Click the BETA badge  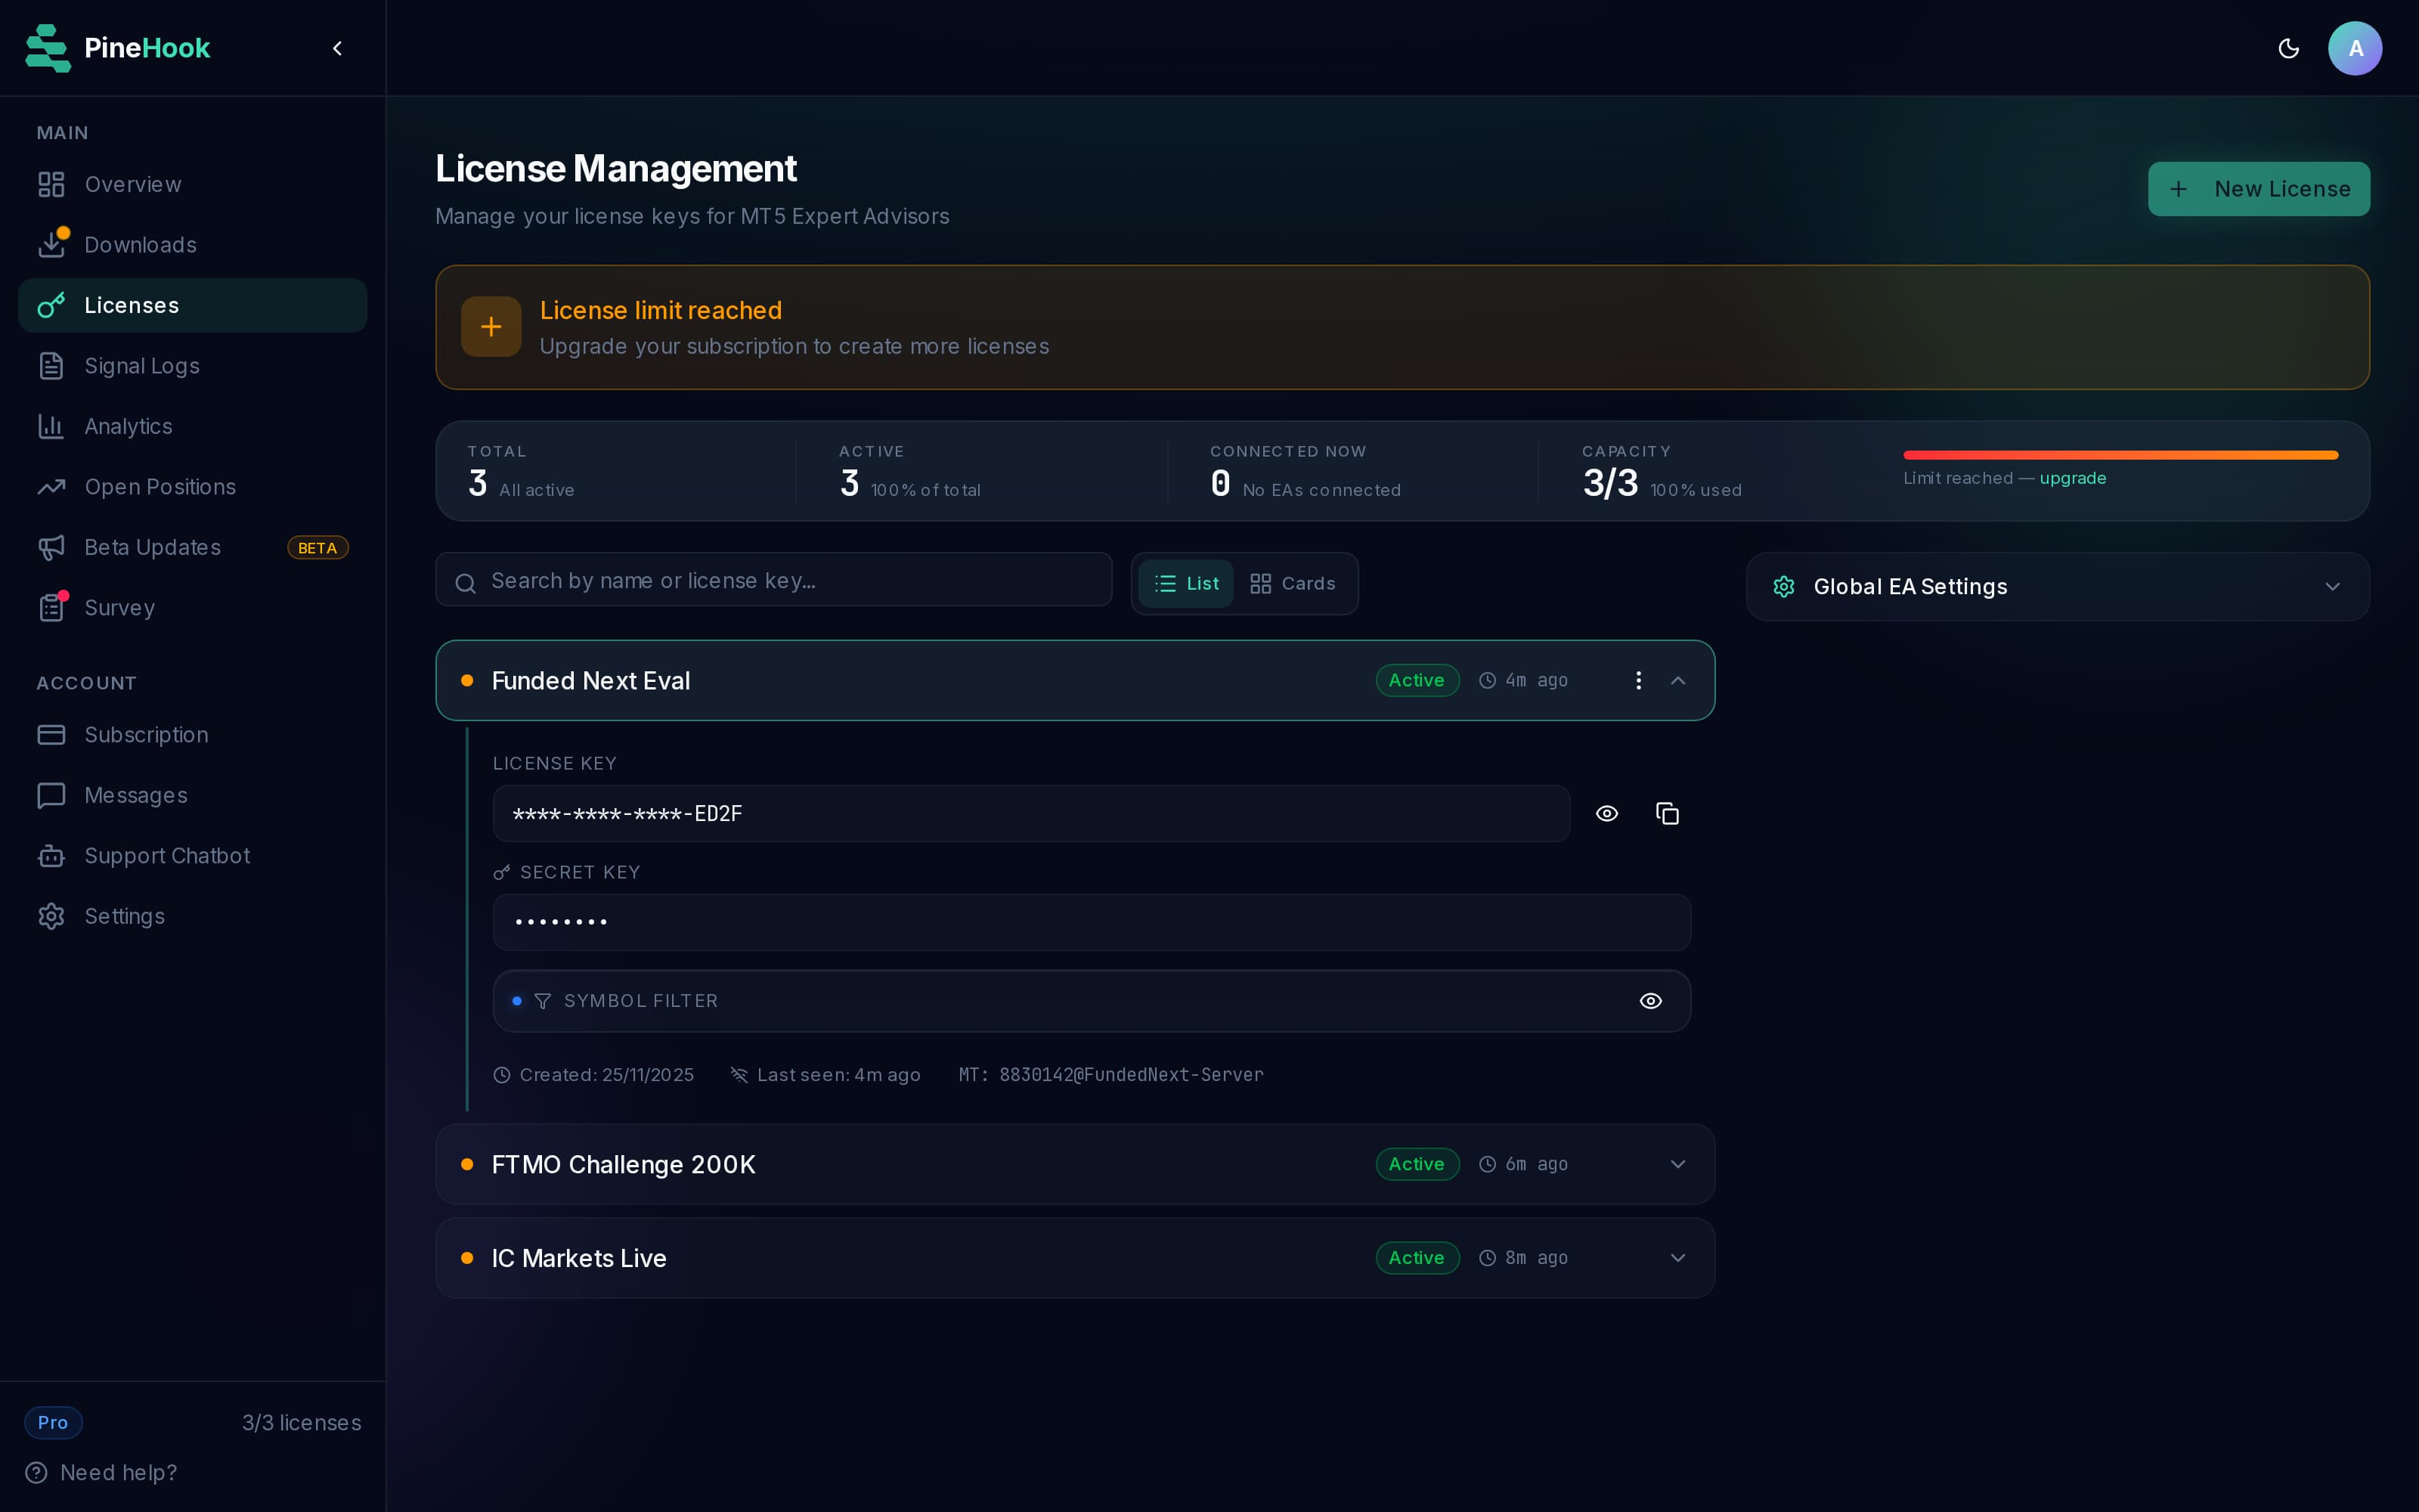coord(317,548)
